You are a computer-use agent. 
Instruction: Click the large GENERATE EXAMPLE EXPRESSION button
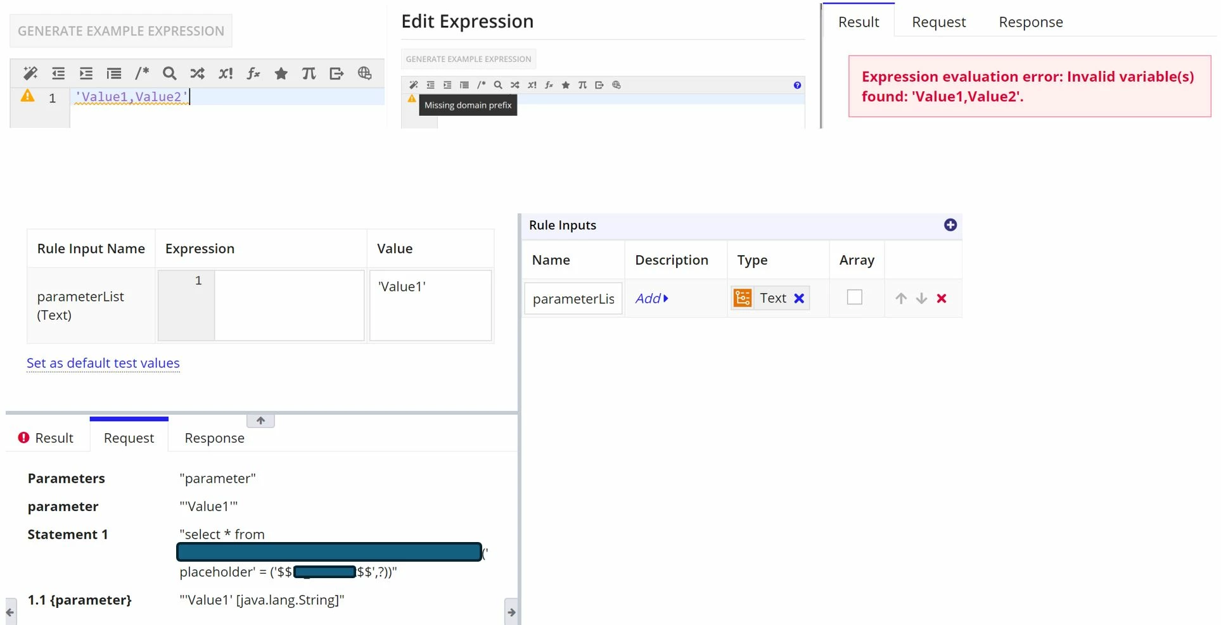121,31
